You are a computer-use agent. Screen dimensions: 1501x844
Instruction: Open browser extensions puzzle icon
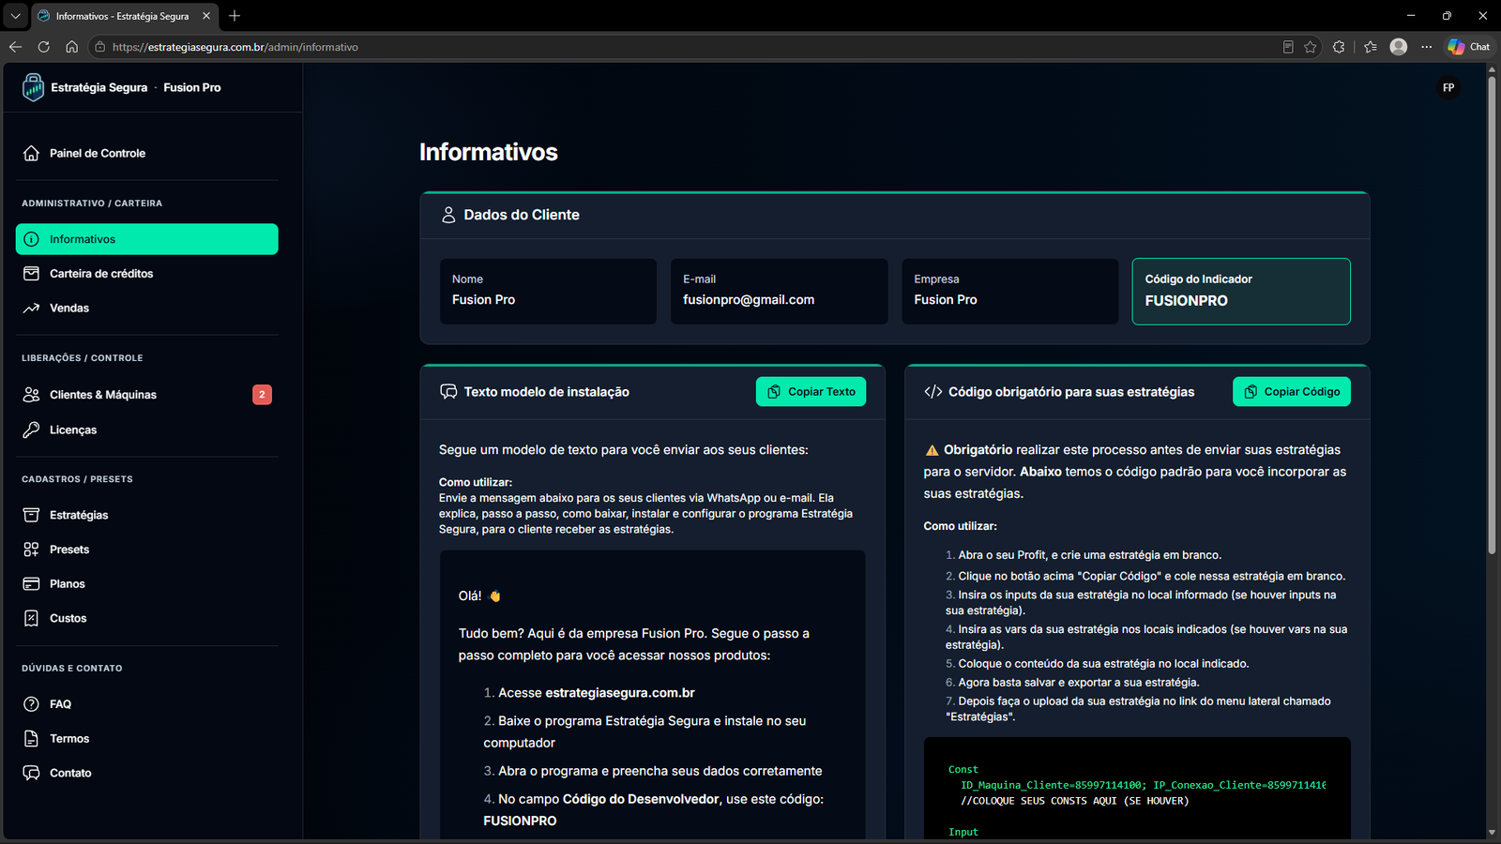pos(1339,47)
